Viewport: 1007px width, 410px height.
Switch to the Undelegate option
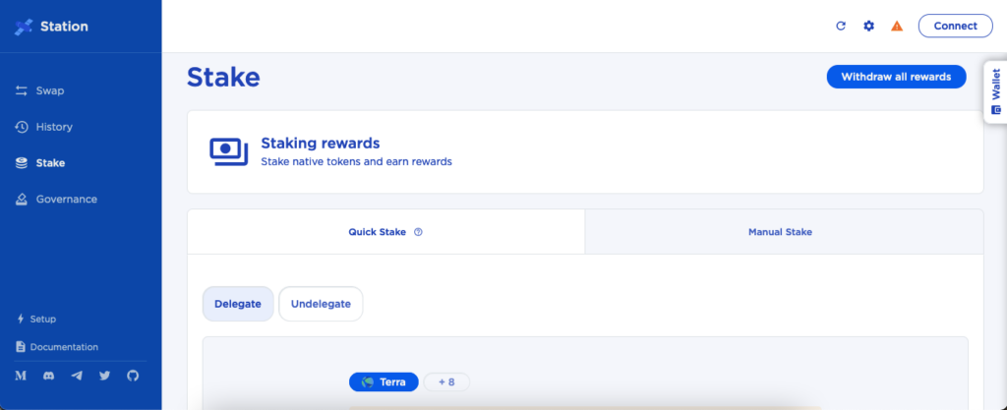(321, 304)
